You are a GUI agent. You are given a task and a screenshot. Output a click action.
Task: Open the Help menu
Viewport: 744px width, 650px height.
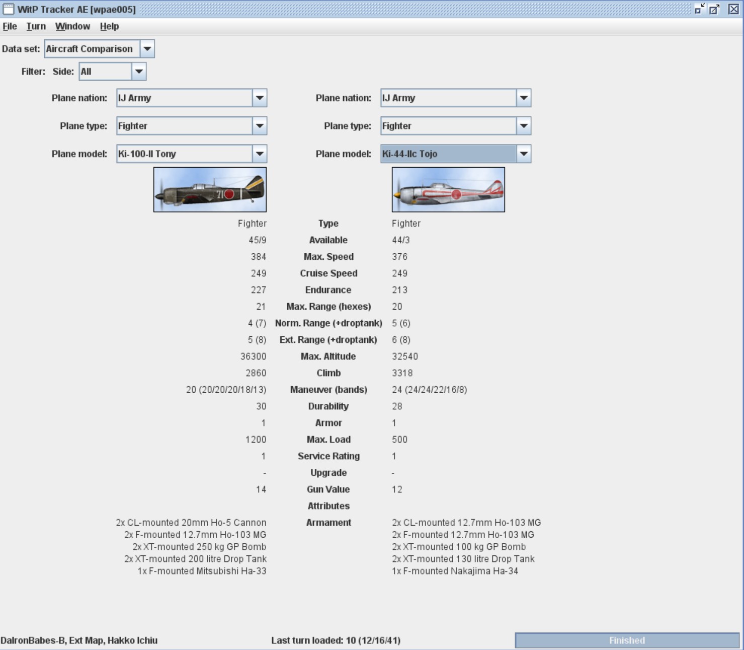click(109, 26)
